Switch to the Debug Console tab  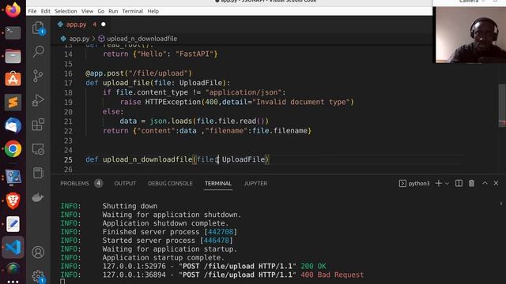[170, 183]
